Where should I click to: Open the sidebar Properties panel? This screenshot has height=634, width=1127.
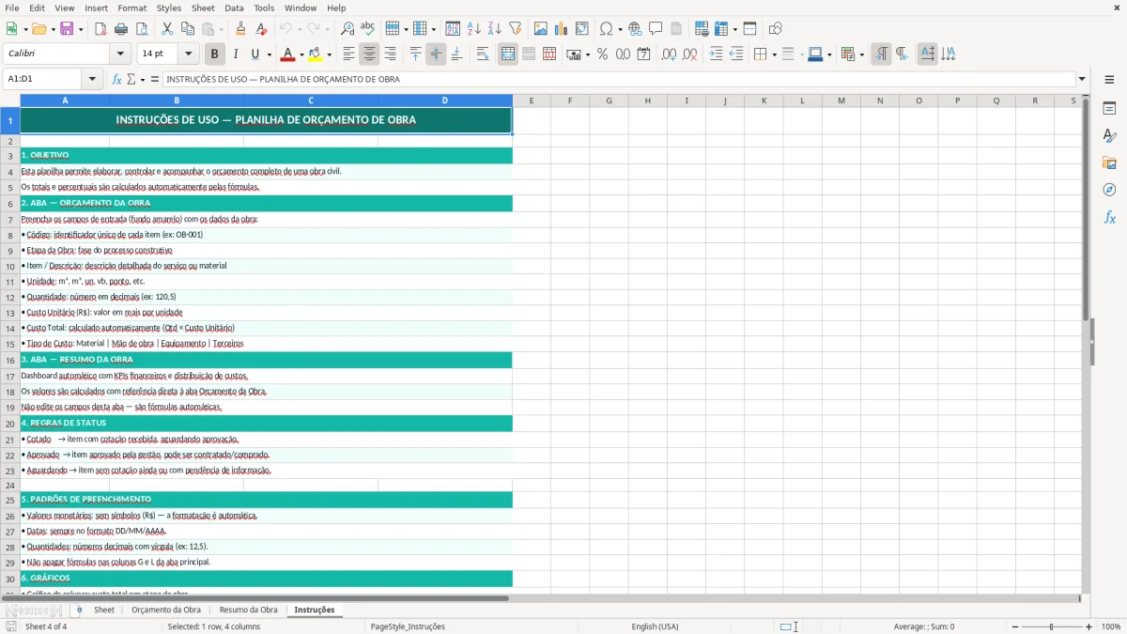[x=1109, y=108]
